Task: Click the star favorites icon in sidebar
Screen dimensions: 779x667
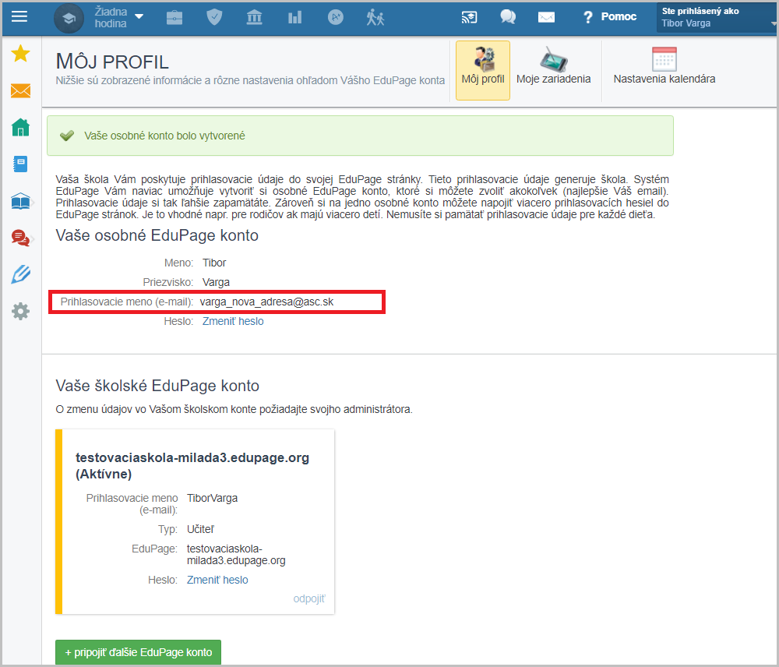Action: (x=21, y=54)
